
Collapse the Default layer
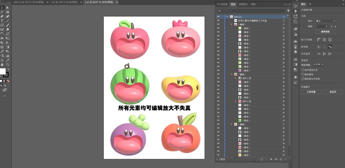(227, 17)
